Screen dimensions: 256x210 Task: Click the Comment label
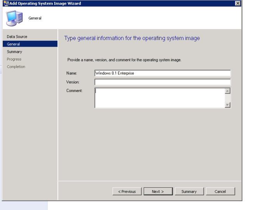pos(74,91)
